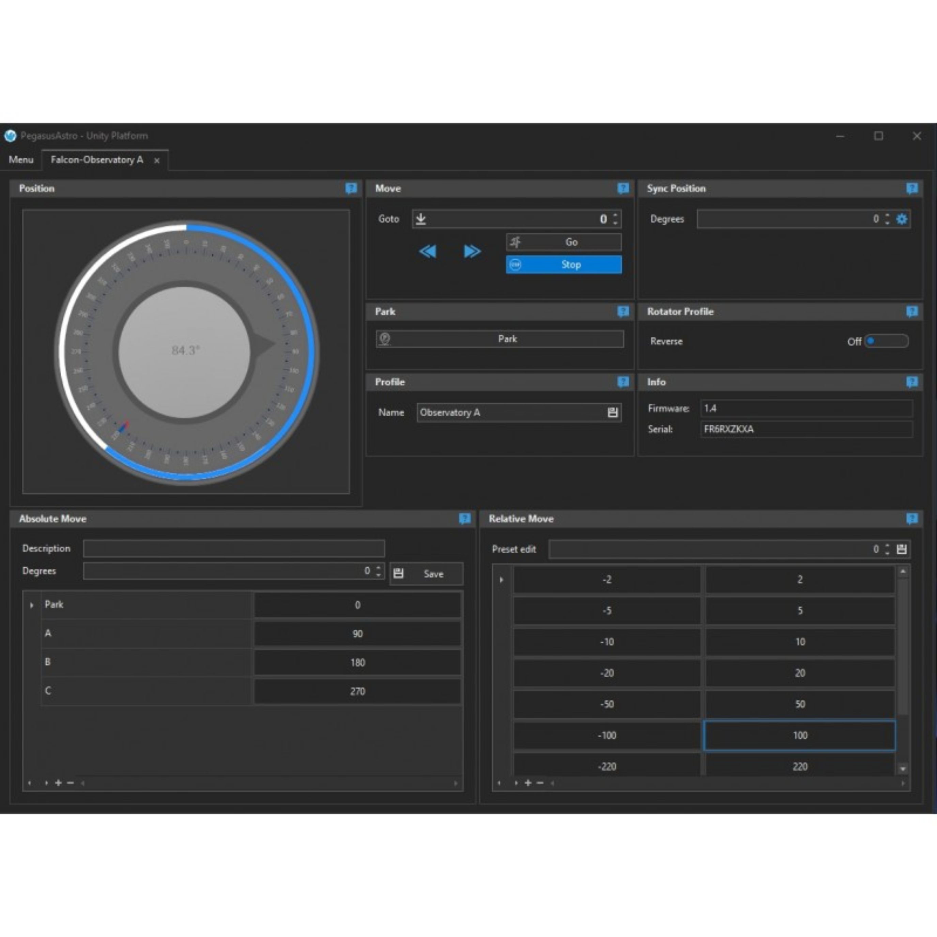Click the -10 relative move preset
937x937 pixels.
[607, 642]
